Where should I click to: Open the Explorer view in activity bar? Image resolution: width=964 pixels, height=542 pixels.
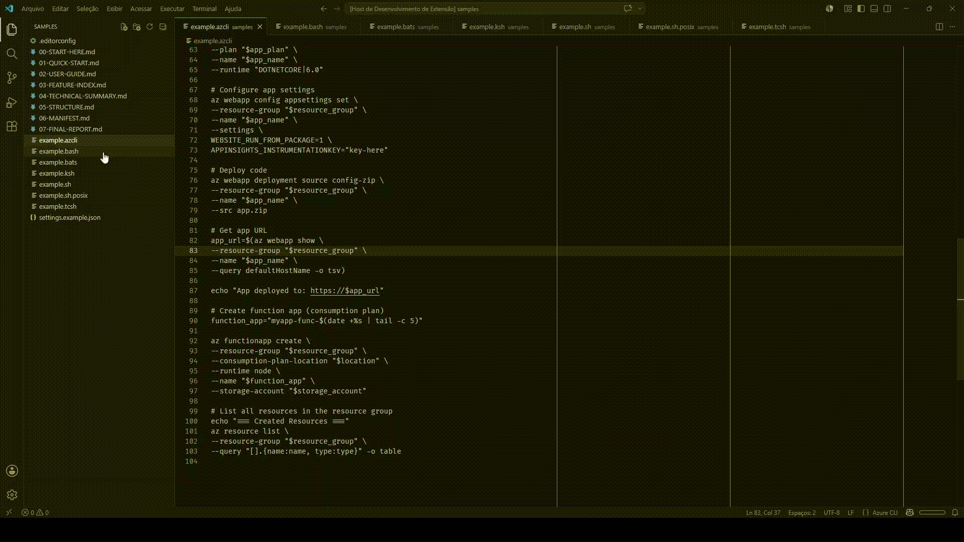point(12,30)
